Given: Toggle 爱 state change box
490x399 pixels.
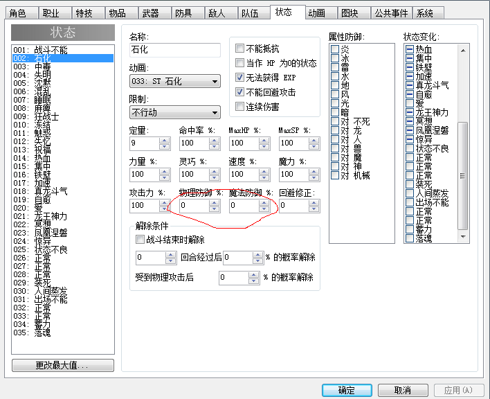Looking at the screenshot, I should 410,103.
